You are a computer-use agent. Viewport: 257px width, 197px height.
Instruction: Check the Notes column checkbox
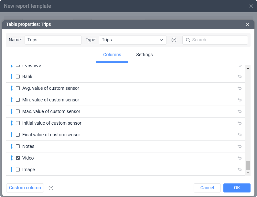coord(18,146)
